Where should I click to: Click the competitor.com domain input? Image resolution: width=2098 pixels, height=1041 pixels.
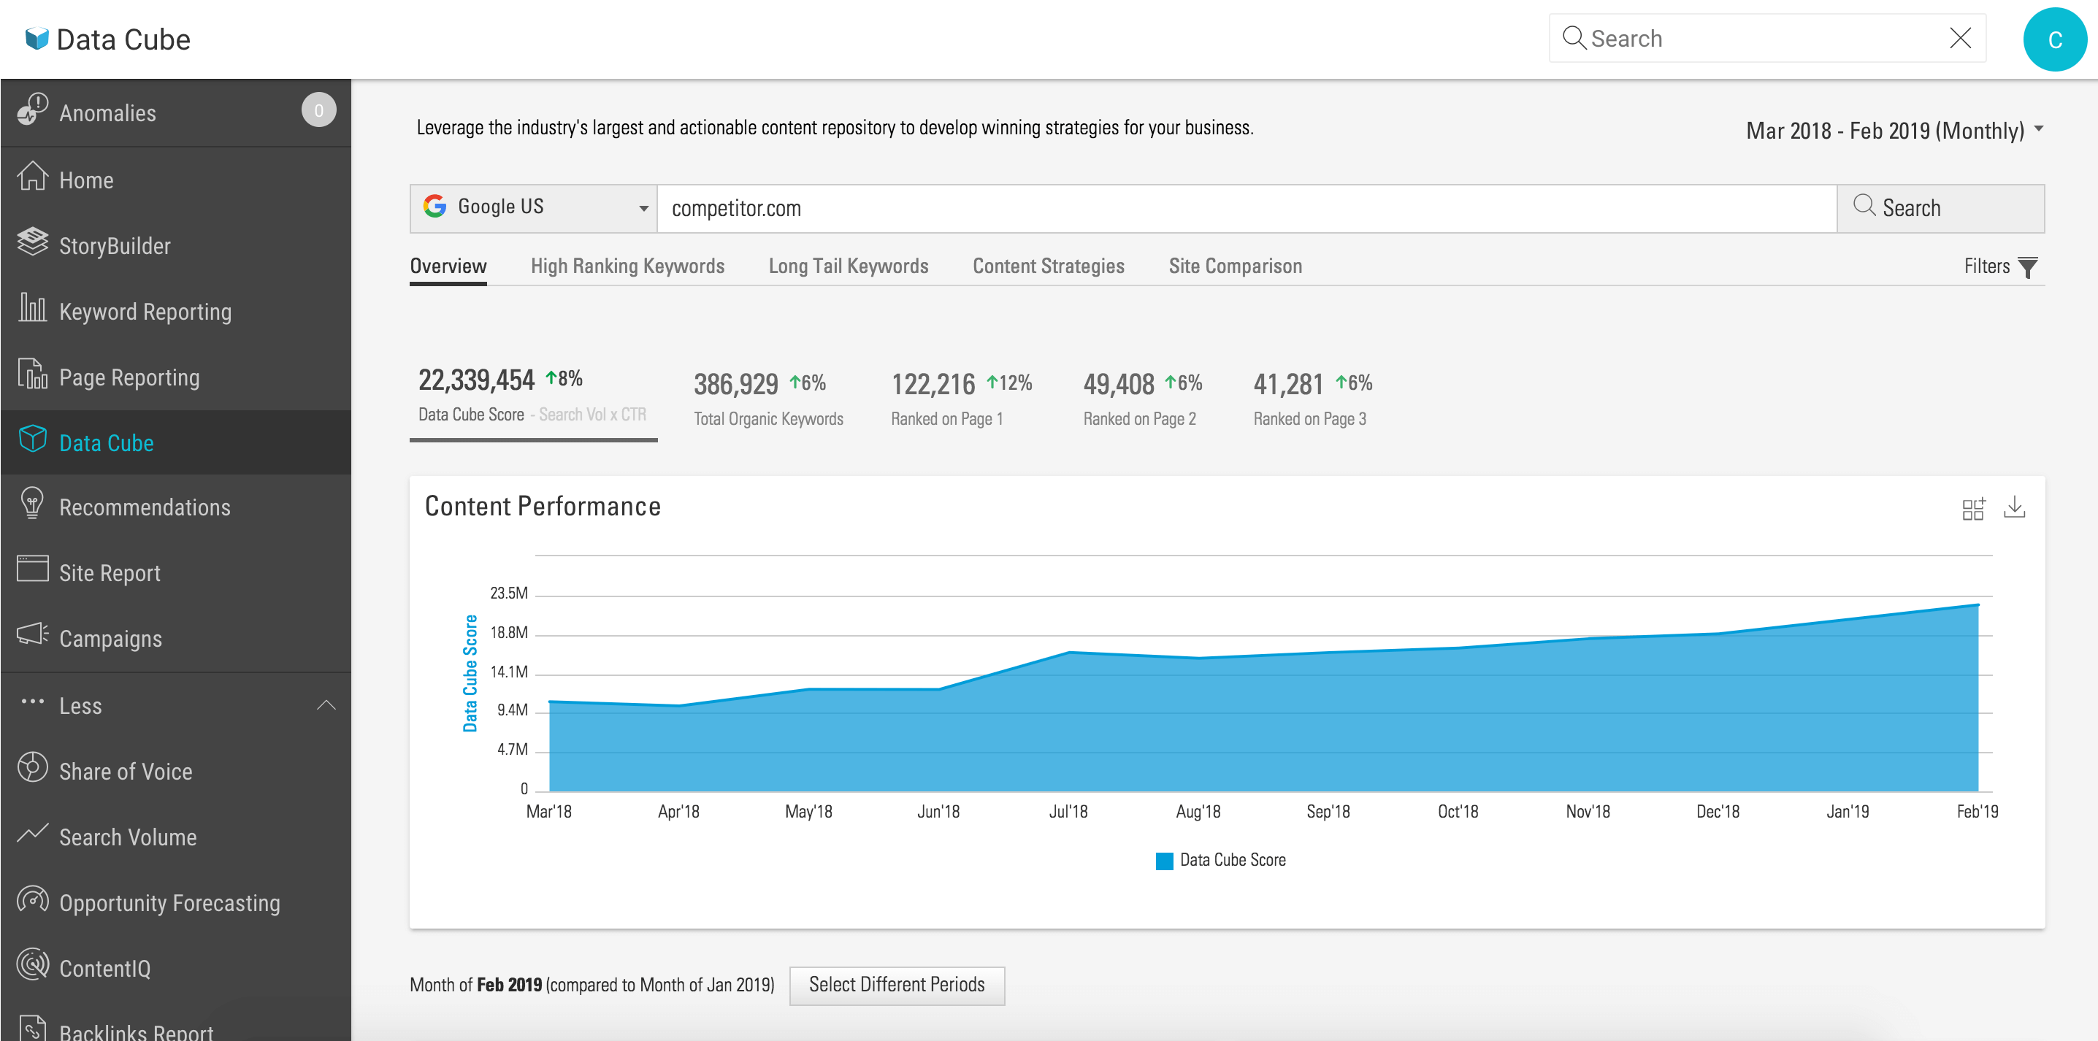[x=1246, y=208]
